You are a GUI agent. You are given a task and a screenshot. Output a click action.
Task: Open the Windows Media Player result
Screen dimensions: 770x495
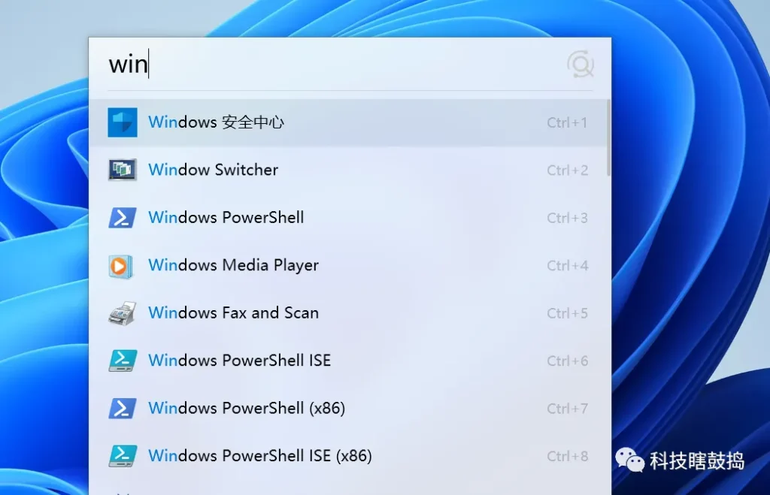[347, 265]
